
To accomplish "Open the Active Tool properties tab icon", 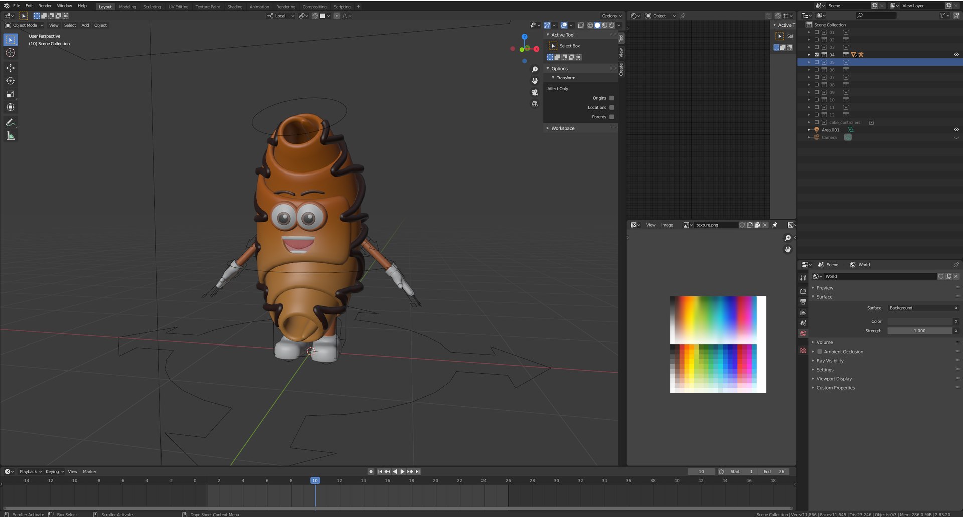I will [x=804, y=277].
